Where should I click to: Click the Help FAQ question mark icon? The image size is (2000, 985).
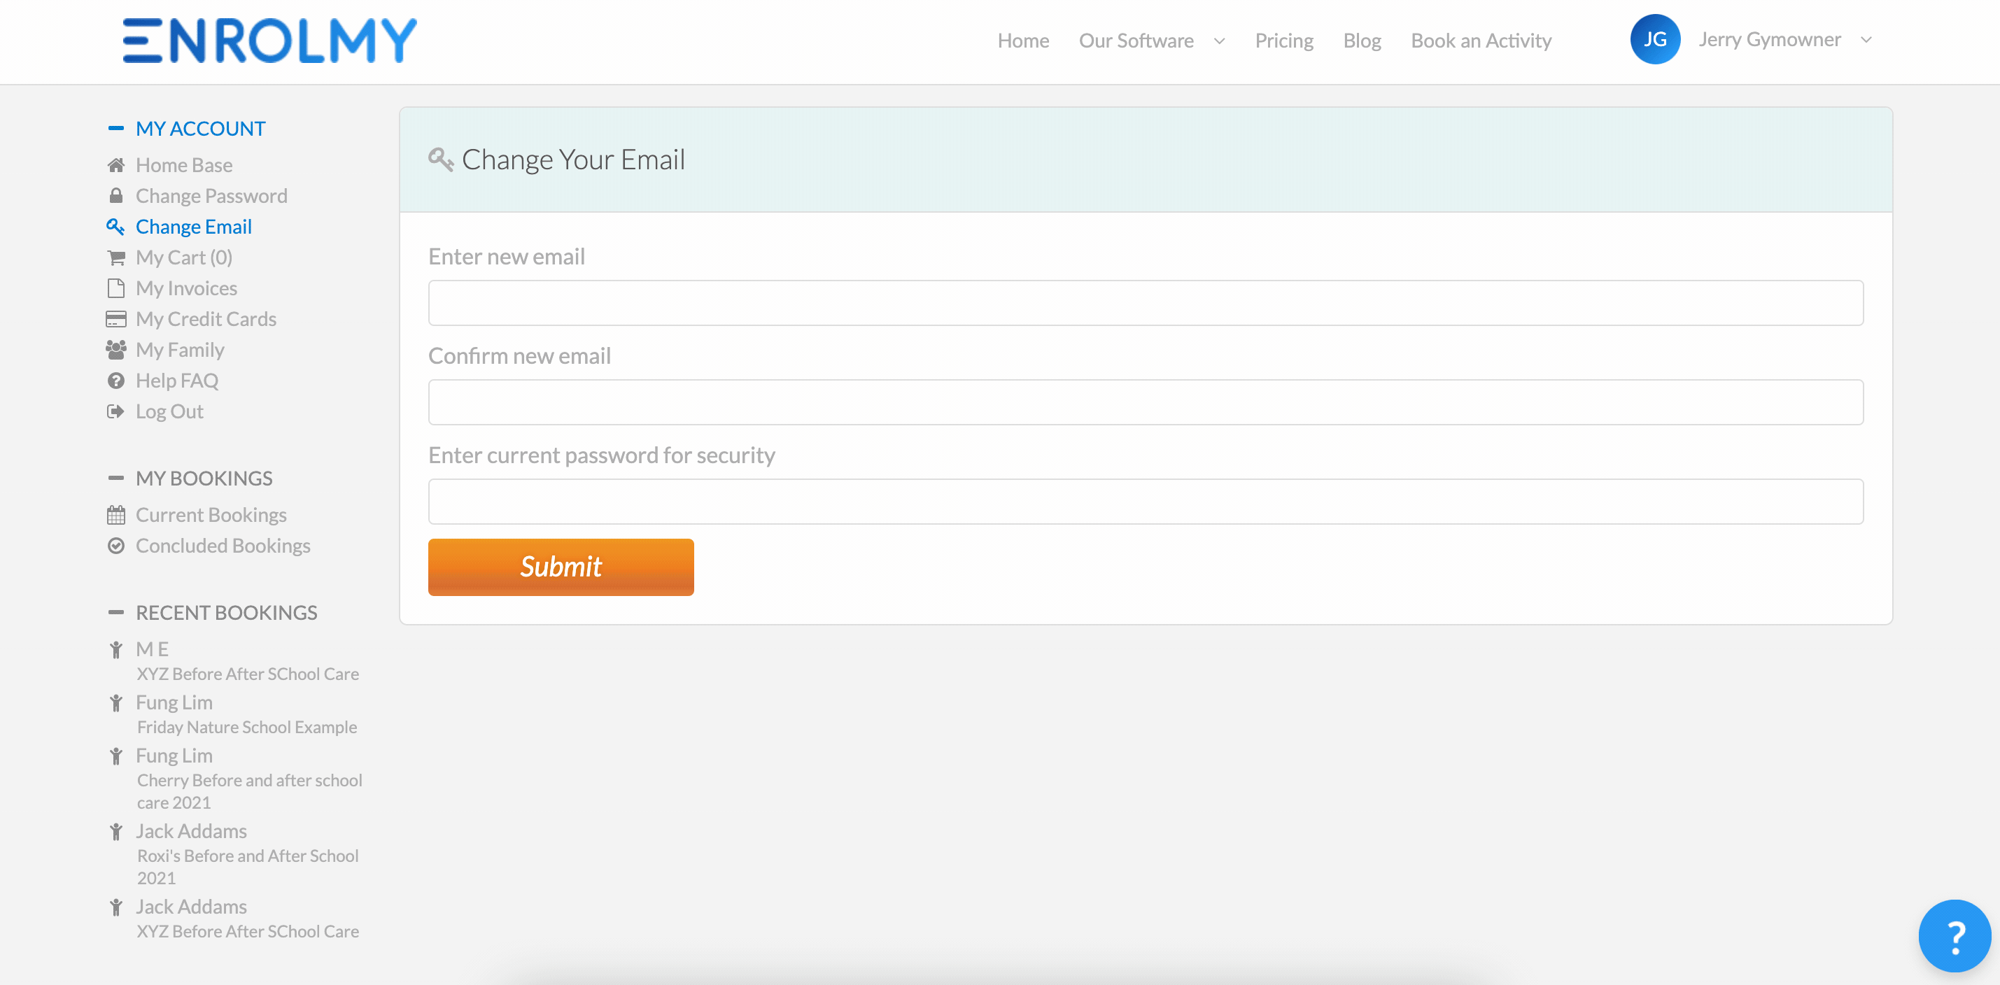pos(115,381)
